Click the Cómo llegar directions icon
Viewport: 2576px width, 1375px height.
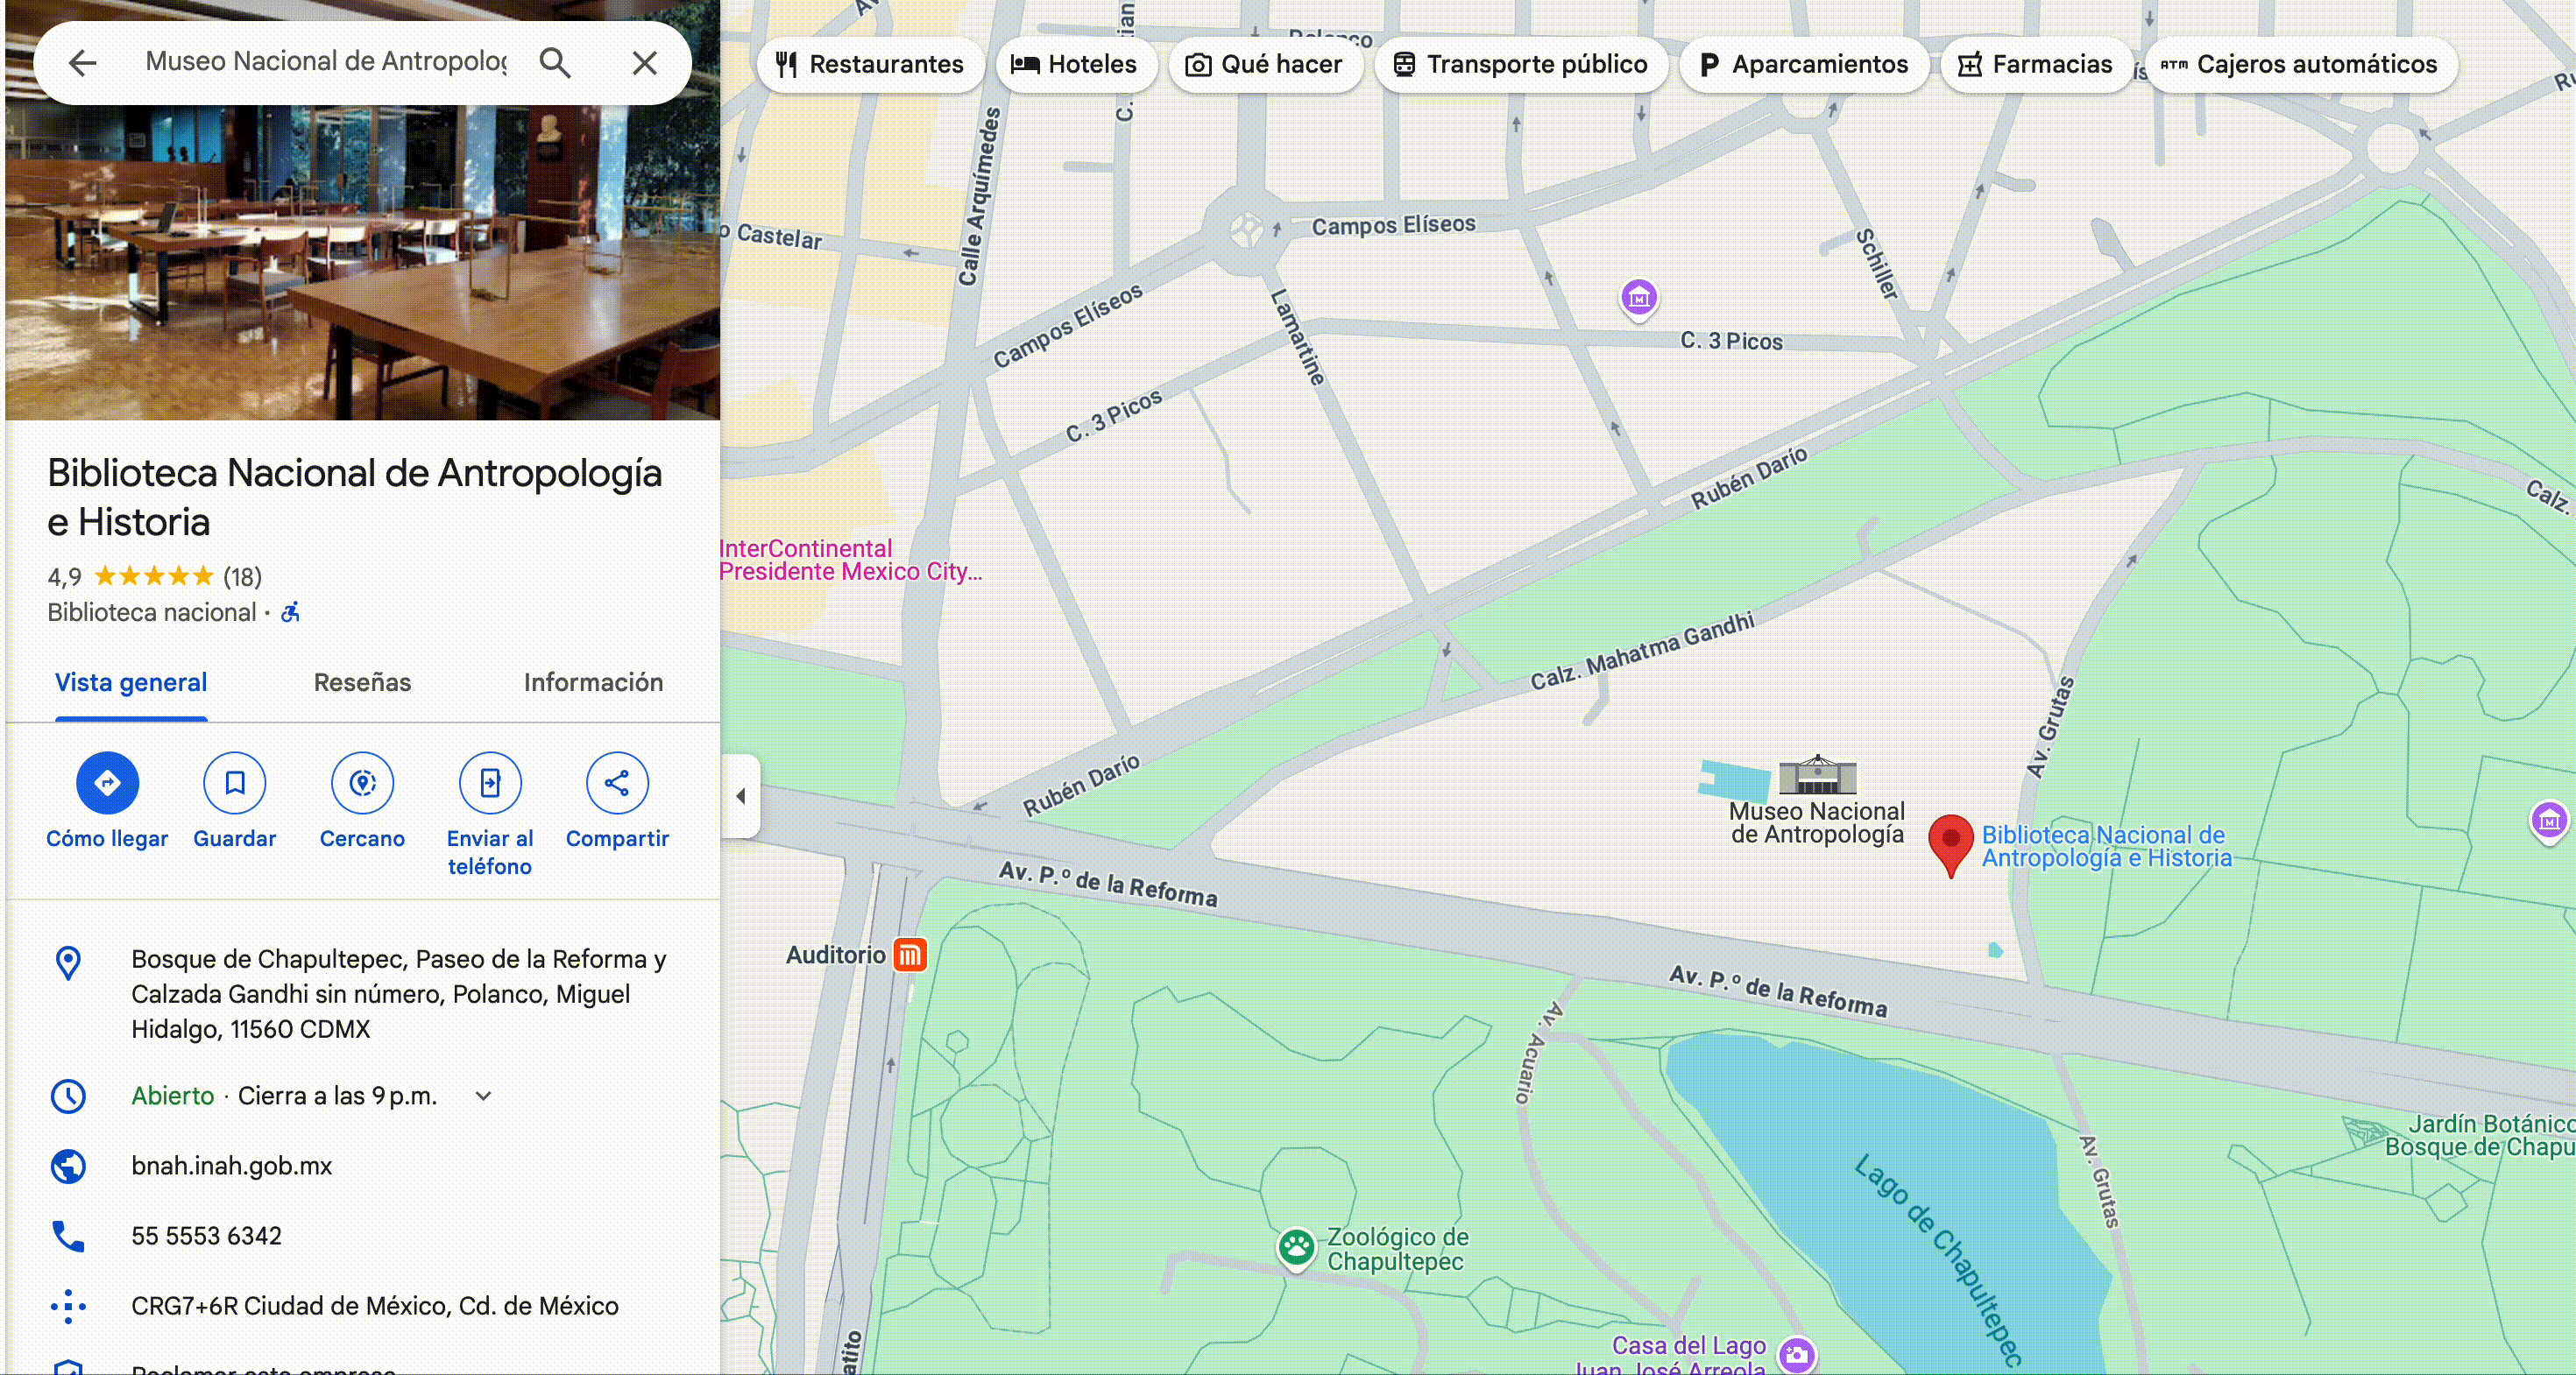[x=107, y=782]
